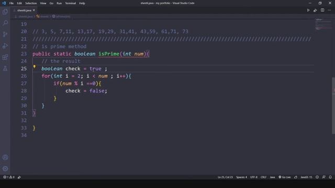Open the Source Control view

(5, 34)
